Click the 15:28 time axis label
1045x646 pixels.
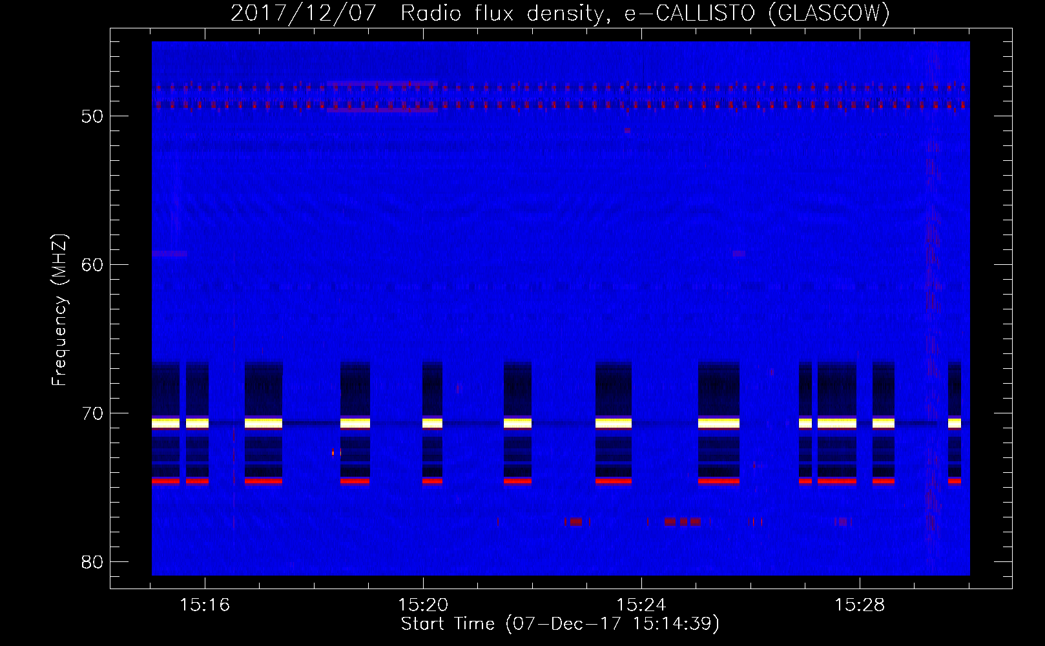[860, 605]
